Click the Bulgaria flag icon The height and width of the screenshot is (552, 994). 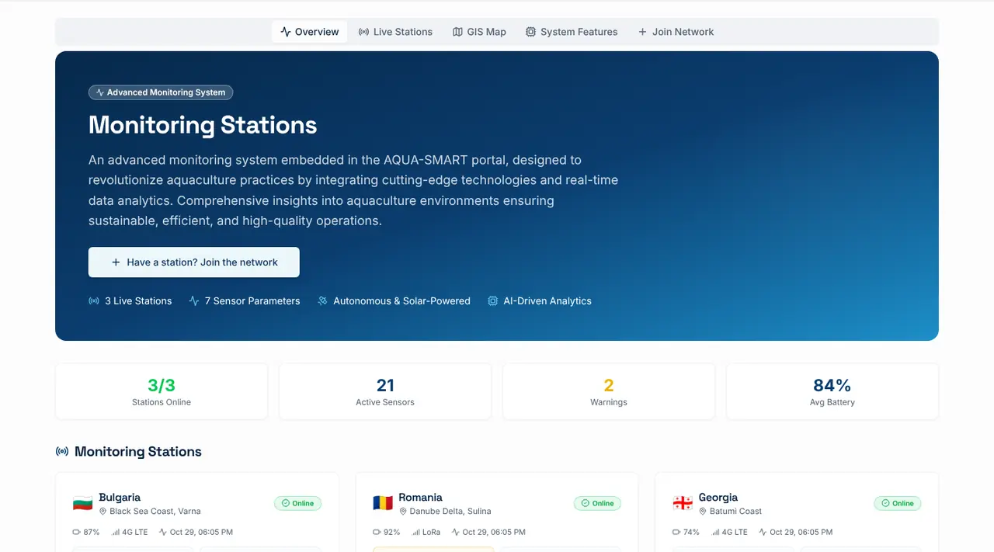point(82,503)
